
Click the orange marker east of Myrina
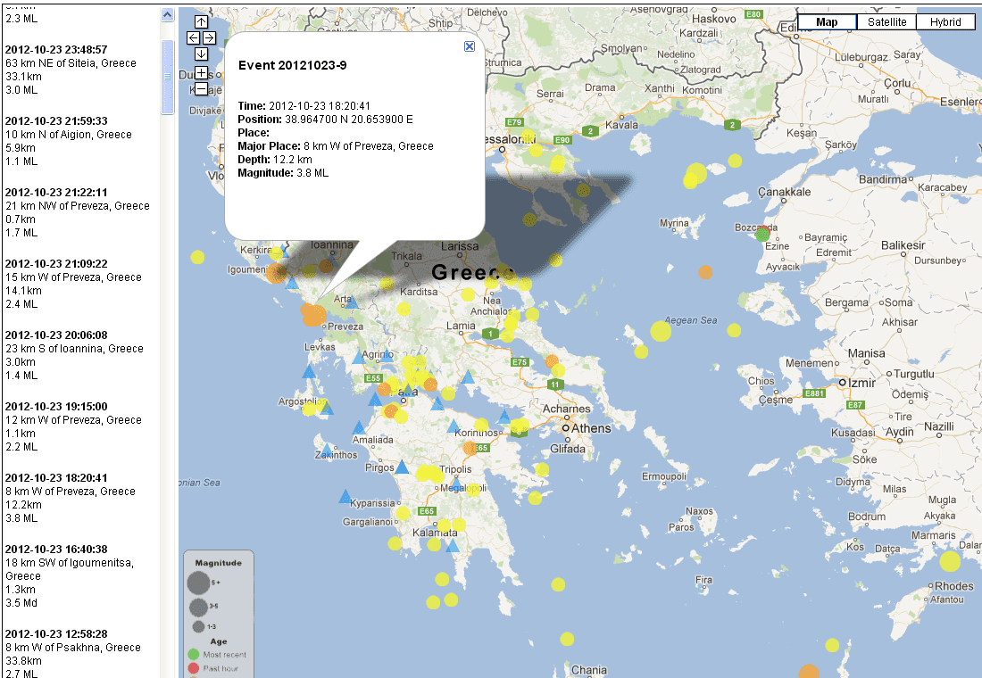point(705,272)
